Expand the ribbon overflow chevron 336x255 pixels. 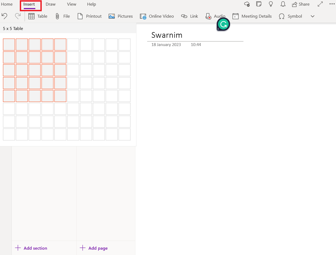click(312, 16)
